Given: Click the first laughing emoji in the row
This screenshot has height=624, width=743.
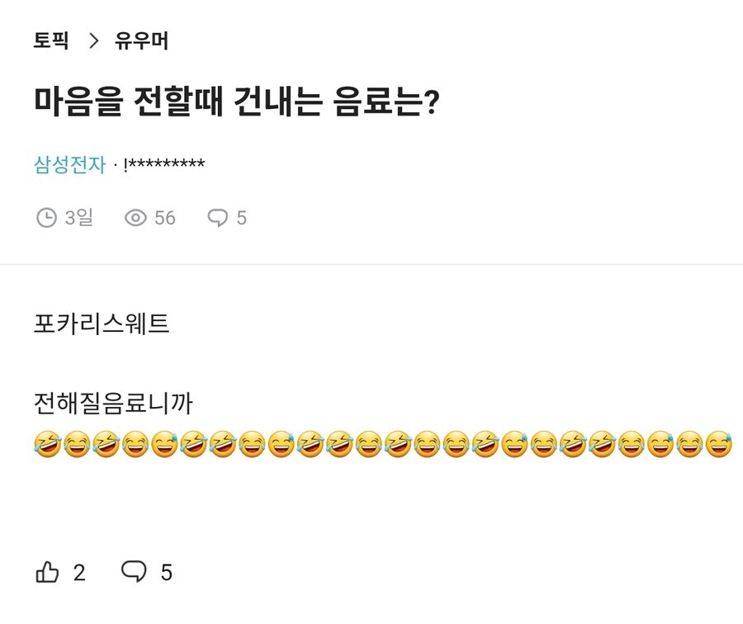Looking at the screenshot, I should 47,445.
